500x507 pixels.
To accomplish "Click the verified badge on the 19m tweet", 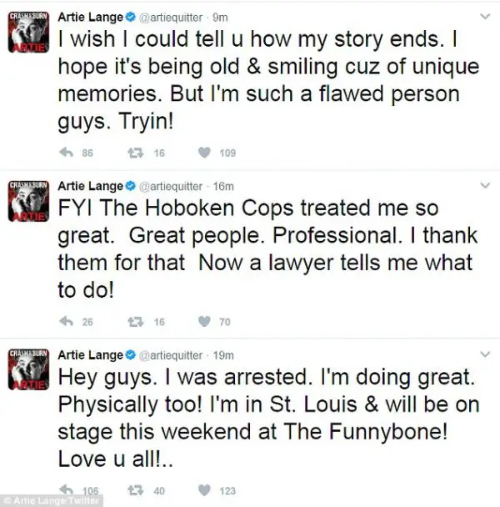I will (130, 355).
